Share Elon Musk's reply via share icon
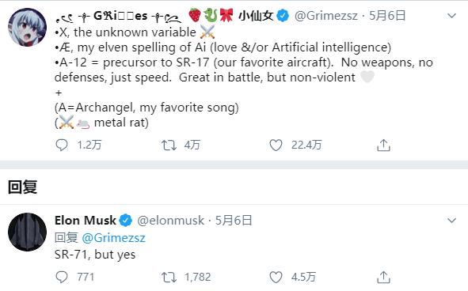 [x=383, y=278]
